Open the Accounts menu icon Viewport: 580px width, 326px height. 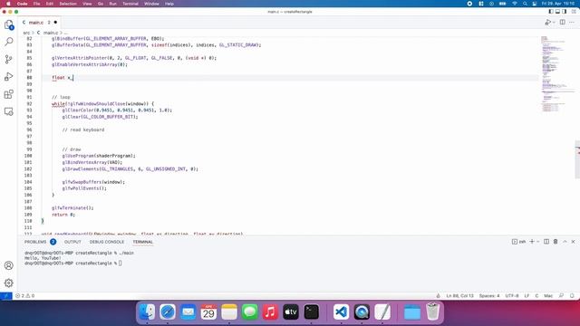[x=9, y=265]
